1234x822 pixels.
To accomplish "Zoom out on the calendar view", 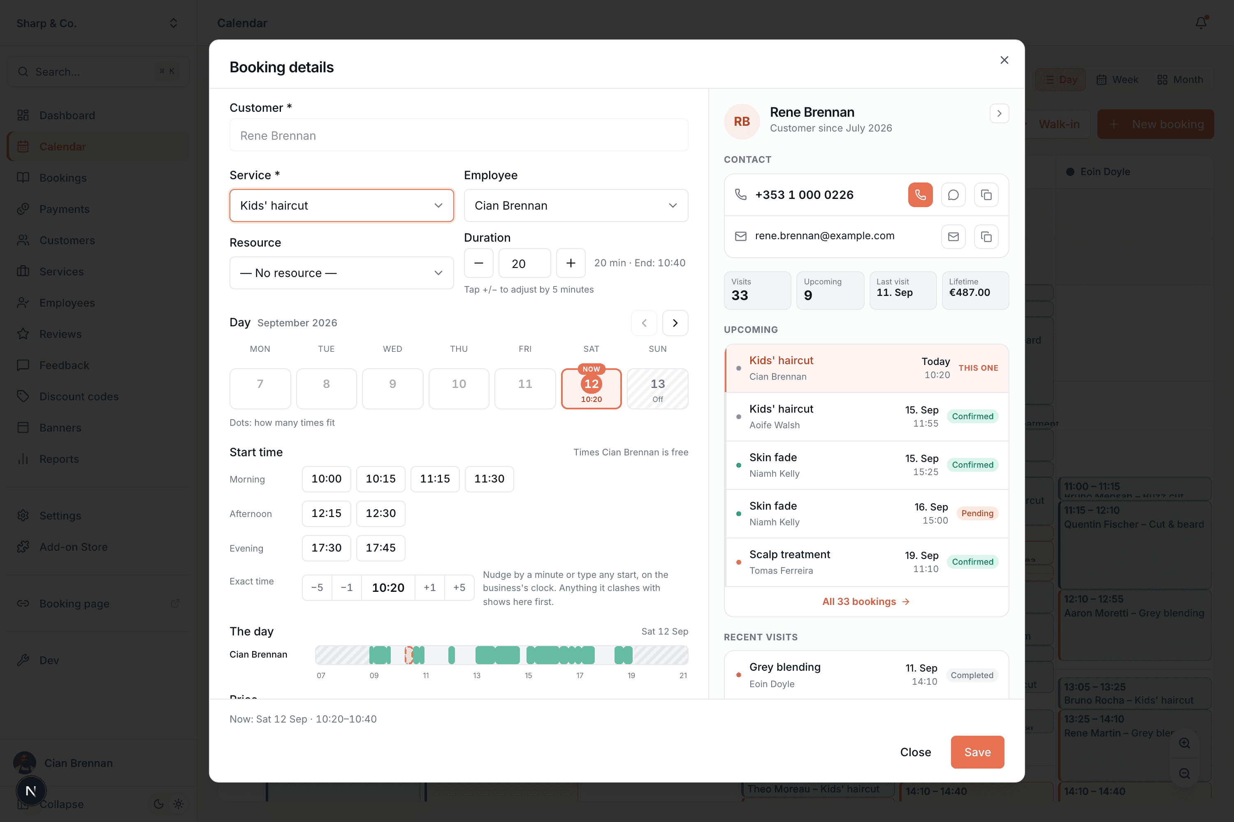I will (x=1185, y=773).
